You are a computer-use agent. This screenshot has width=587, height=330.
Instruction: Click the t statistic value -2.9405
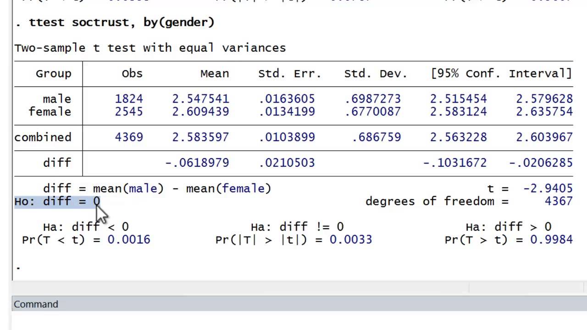[x=548, y=188]
